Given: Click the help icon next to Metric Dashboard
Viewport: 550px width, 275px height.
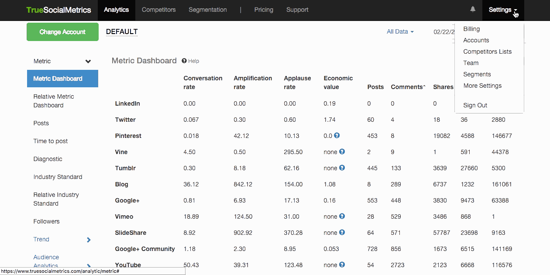Looking at the screenshot, I should coord(184,61).
